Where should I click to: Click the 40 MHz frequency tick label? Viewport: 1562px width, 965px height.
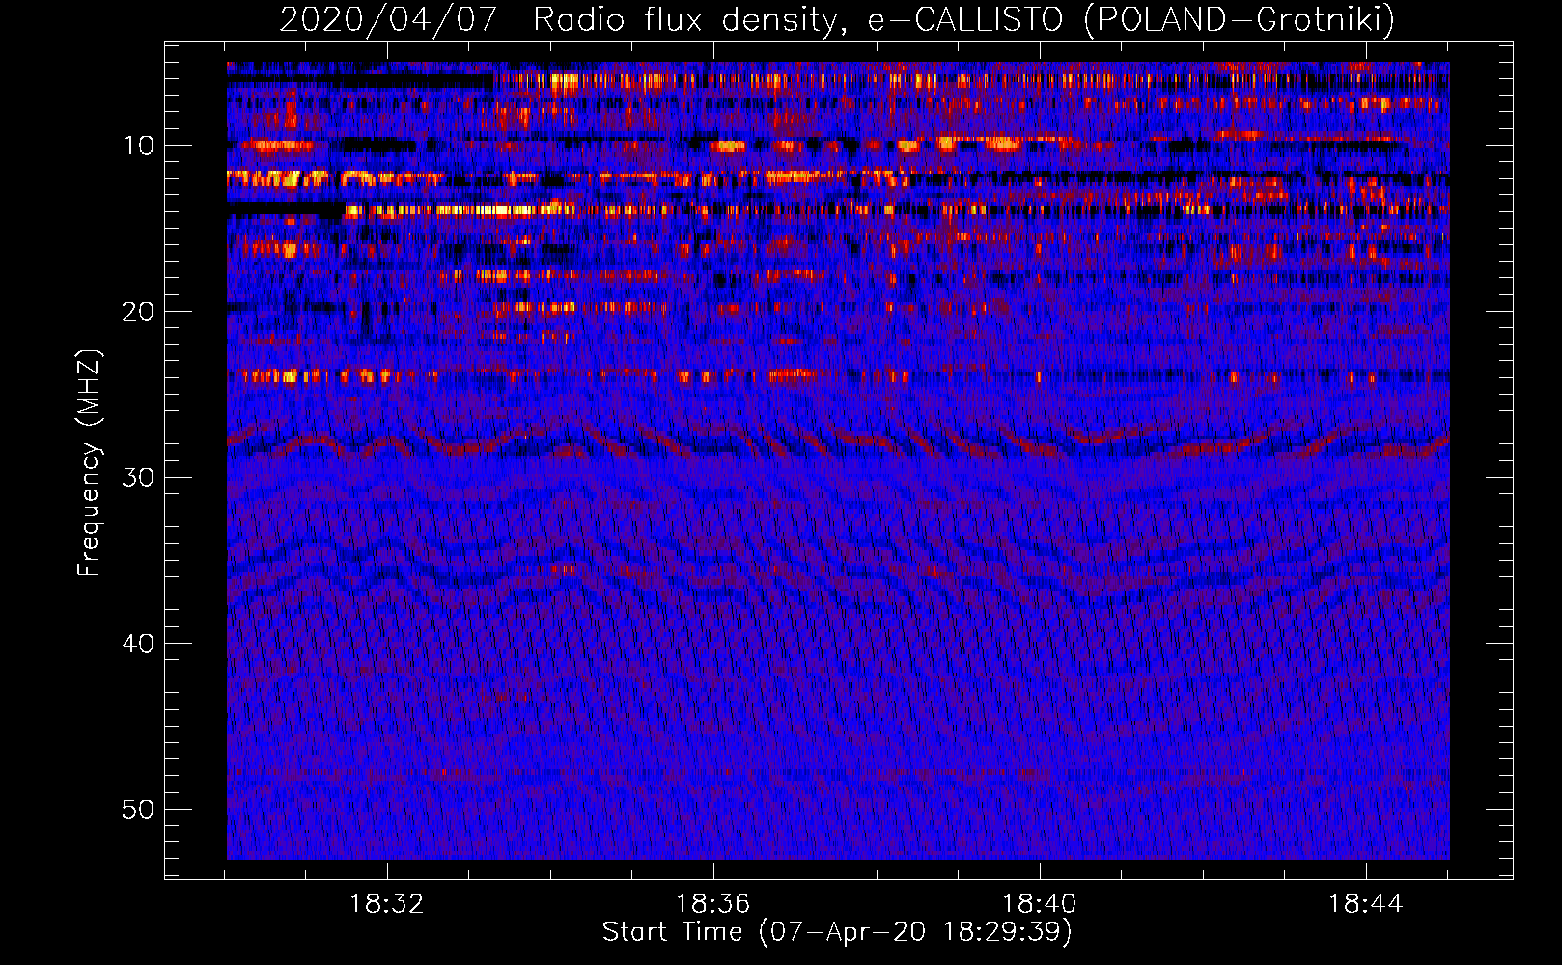[139, 644]
